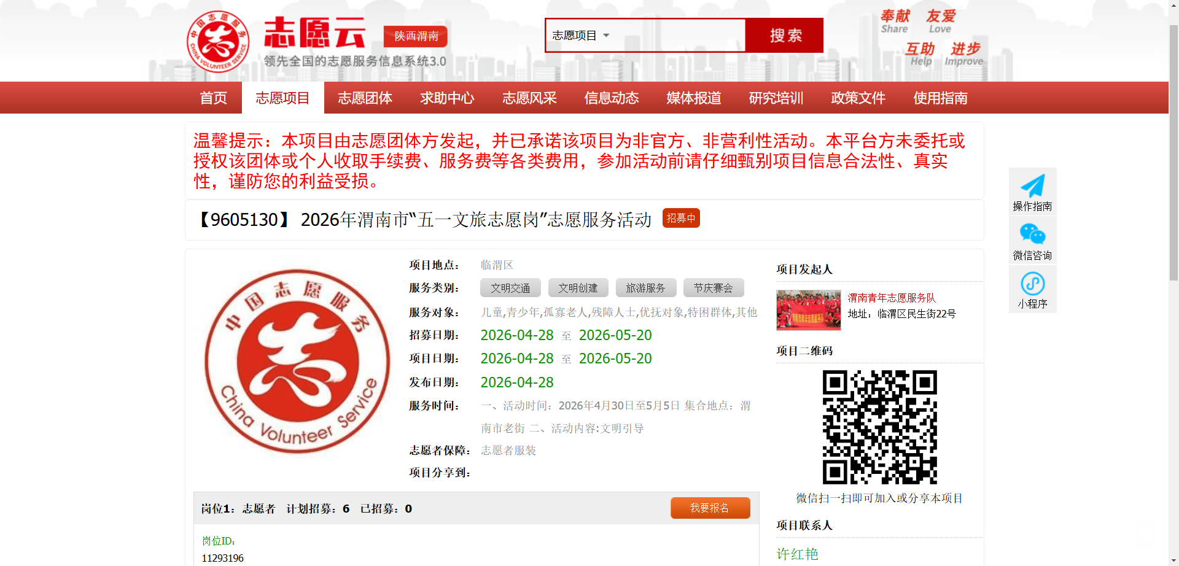Open the 志愿风采 navigation tab
1179x566 pixels.
(529, 98)
